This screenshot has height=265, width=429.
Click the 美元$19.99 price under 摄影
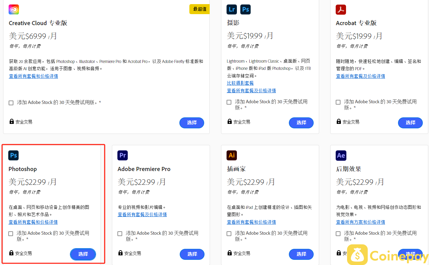[250, 36]
